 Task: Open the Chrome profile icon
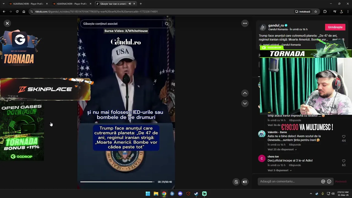(341, 12)
